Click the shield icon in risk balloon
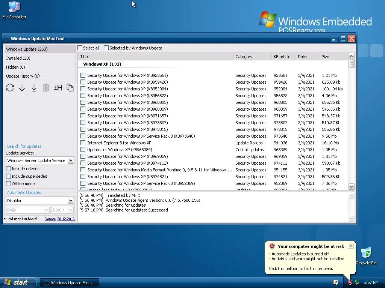The height and width of the screenshot is (288, 385). click(272, 246)
